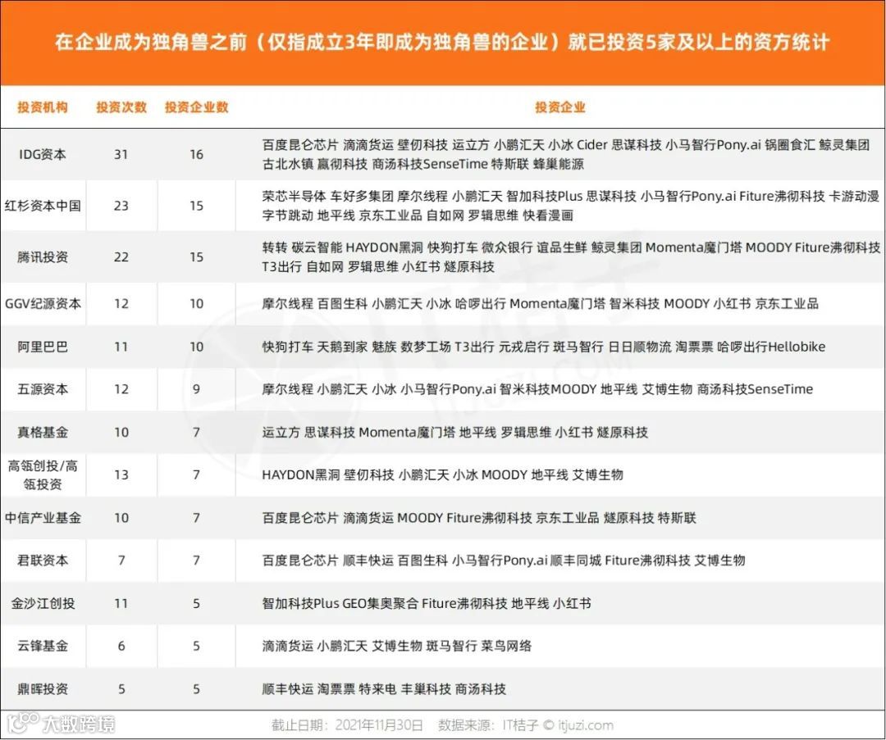The height and width of the screenshot is (740, 886).
Task: Select the 云锋基金 institution cell
Action: click(x=43, y=646)
